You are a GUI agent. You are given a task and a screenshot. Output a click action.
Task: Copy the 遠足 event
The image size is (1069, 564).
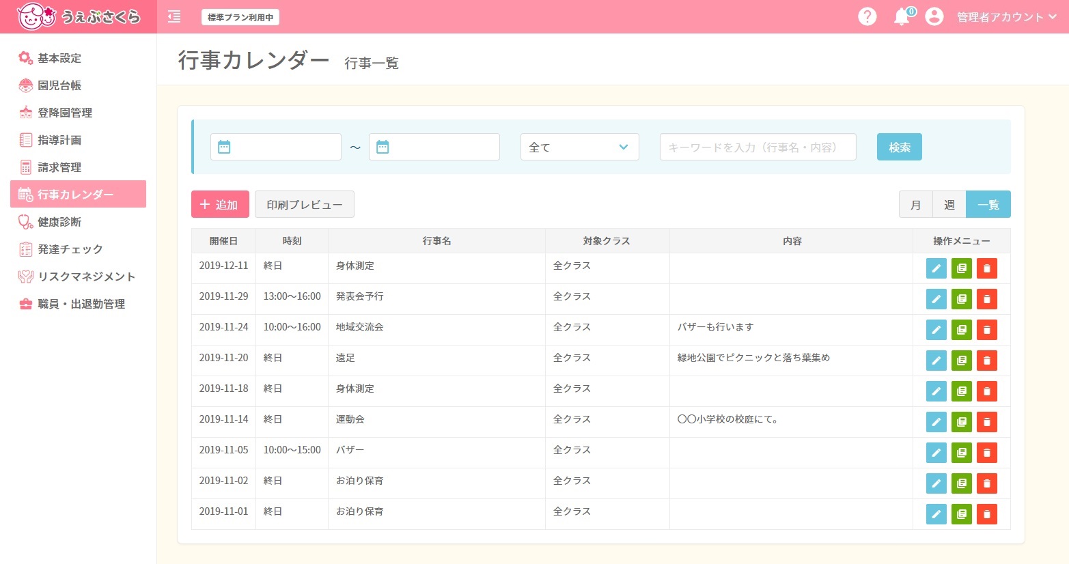tap(962, 361)
